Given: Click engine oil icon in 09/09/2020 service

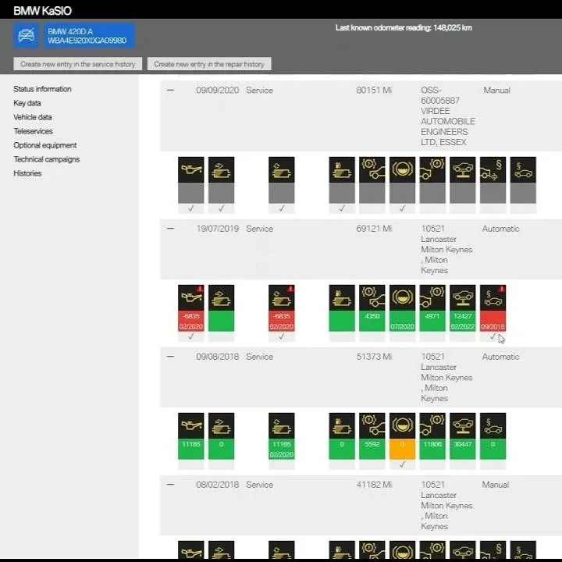Looking at the screenshot, I should (191, 170).
